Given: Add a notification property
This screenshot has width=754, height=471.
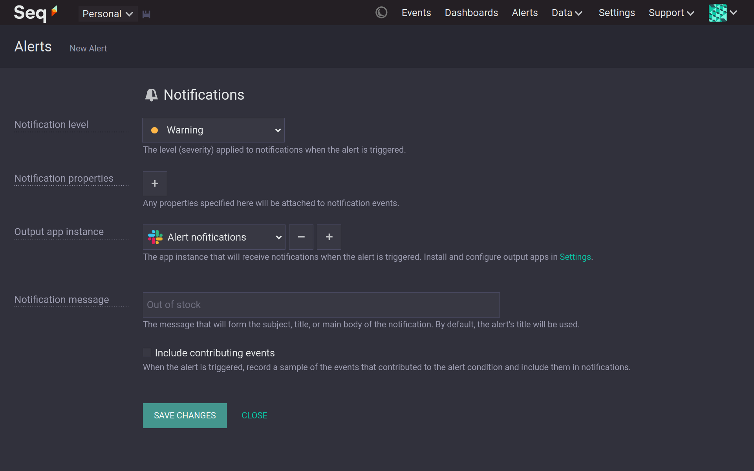Looking at the screenshot, I should coord(155,183).
